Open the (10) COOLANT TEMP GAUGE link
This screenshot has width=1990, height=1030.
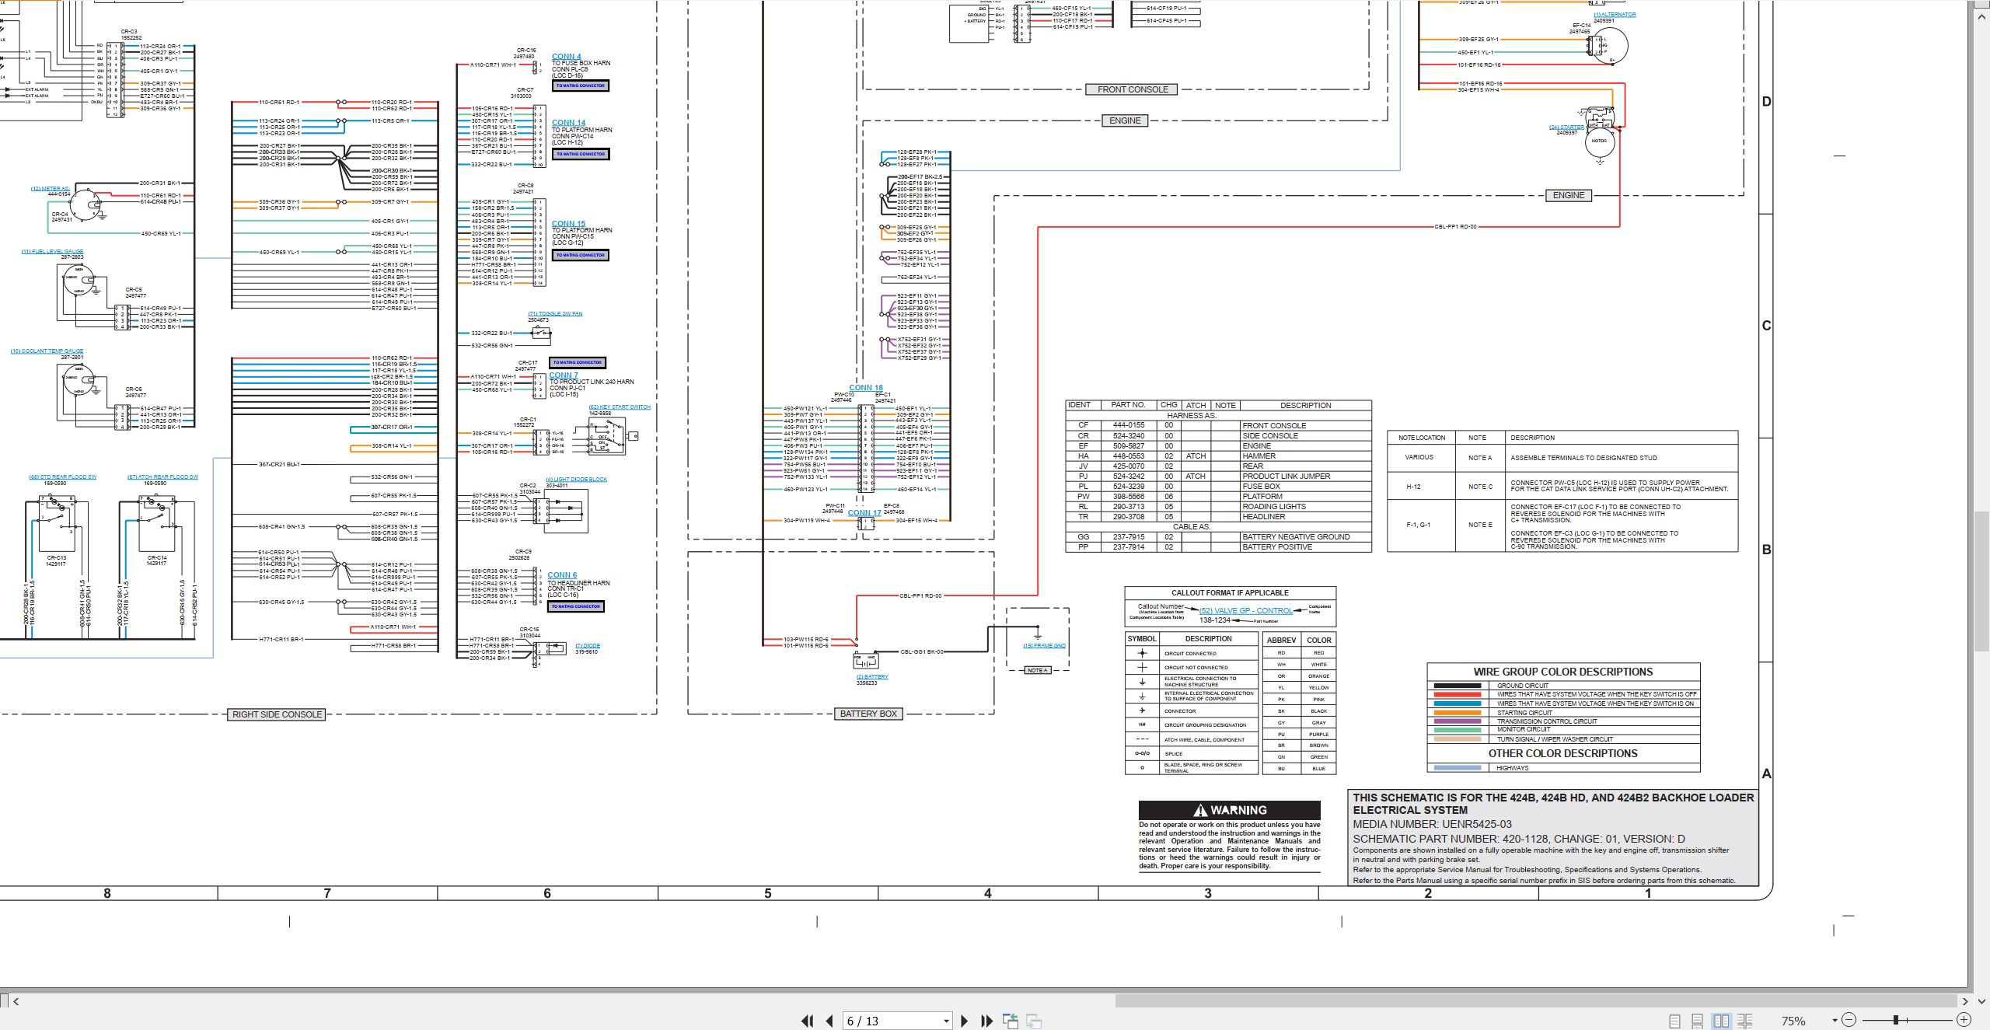(47, 351)
